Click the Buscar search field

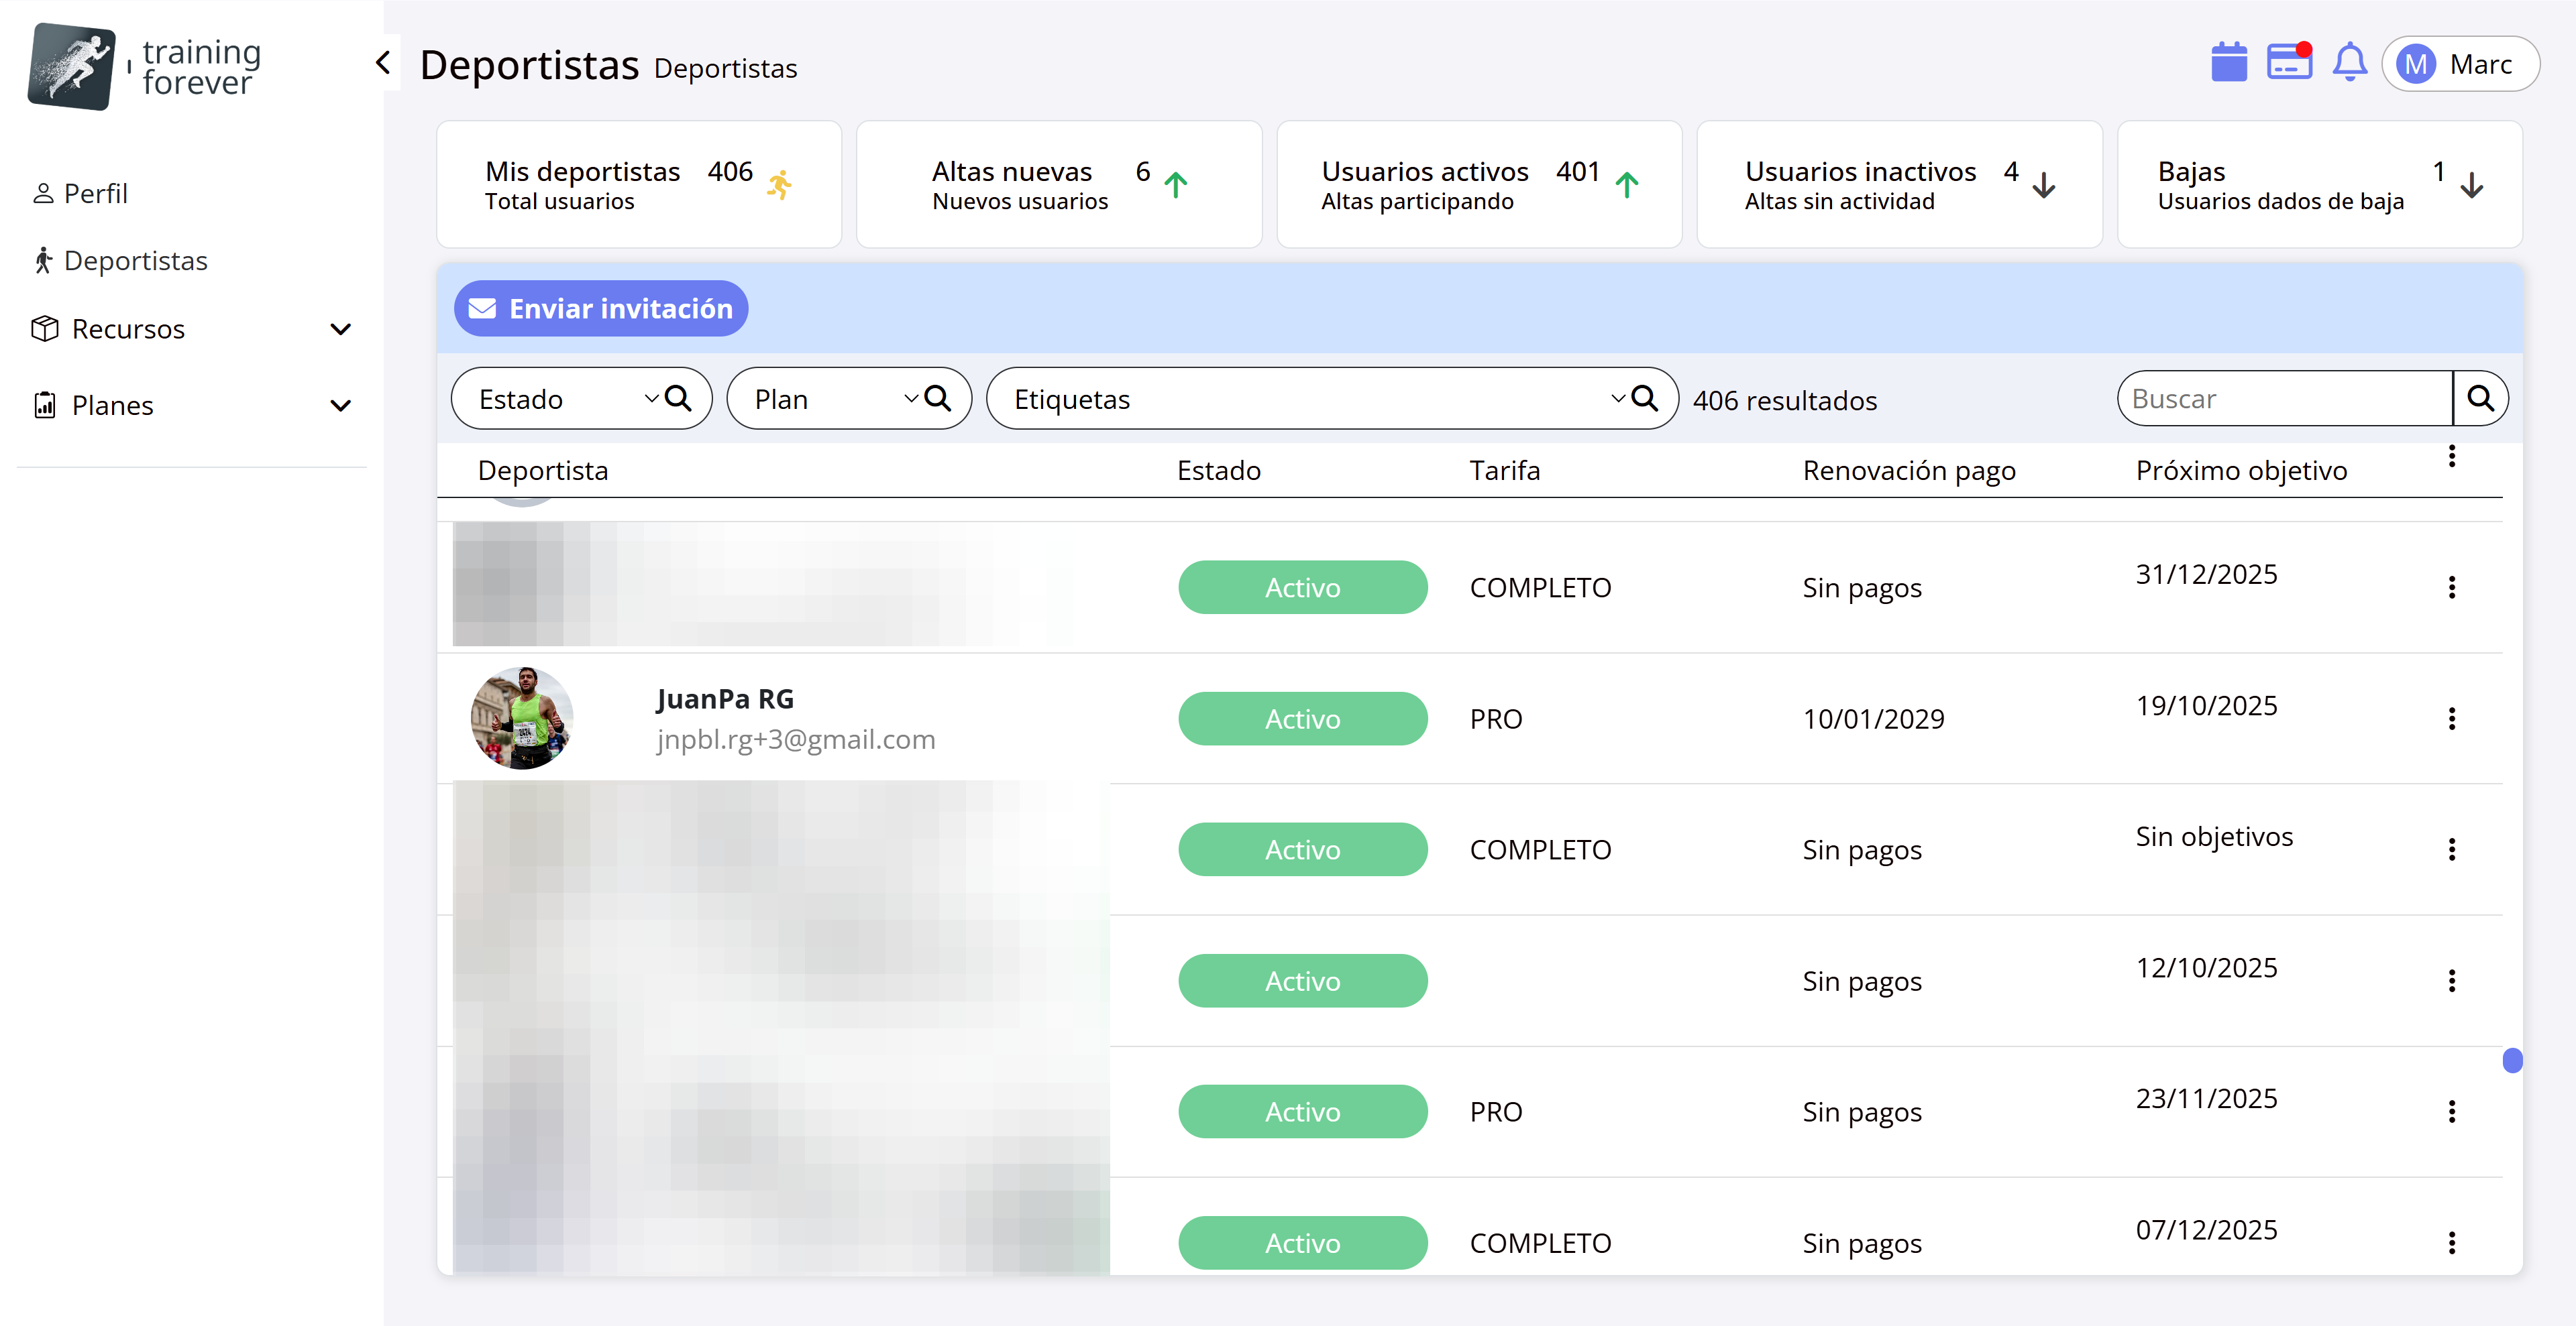[x=2284, y=399]
